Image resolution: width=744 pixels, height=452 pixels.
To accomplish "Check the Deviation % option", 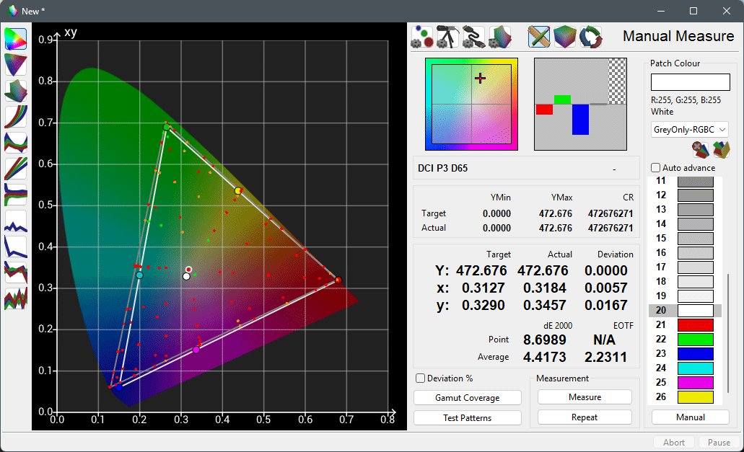I will pyautogui.click(x=420, y=378).
